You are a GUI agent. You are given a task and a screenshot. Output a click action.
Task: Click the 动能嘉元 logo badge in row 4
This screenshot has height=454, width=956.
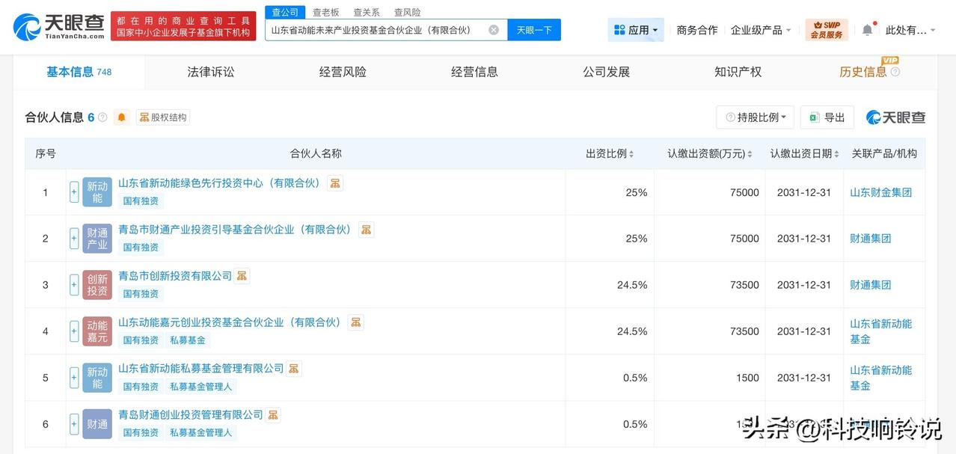[97, 331]
